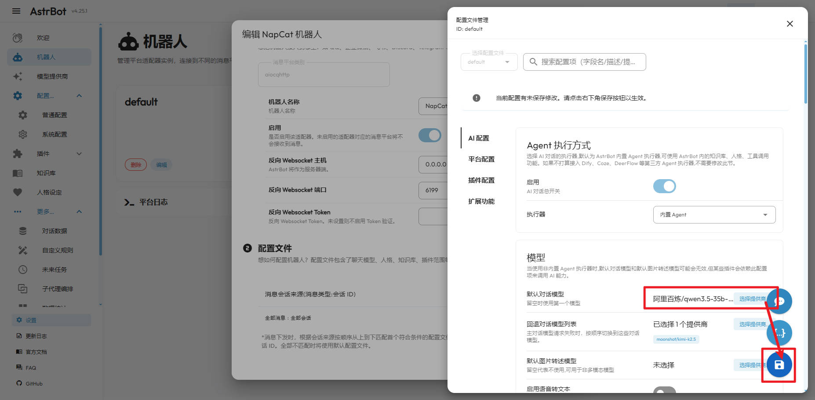Click the 欢迎 icon in the sidebar
The width and height of the screenshot is (815, 400).
click(18, 38)
